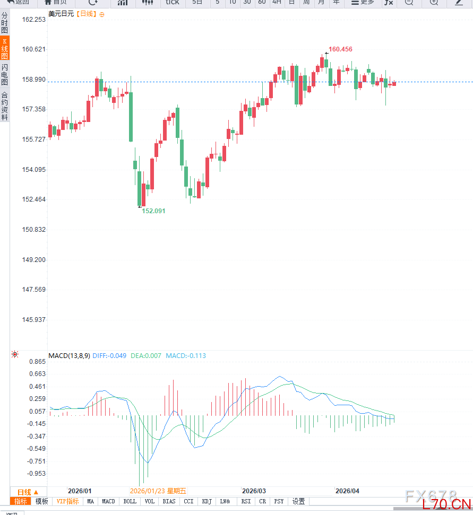This screenshot has height=515, width=473.
Task: Select the RSI indicator tab
Action: pyautogui.click(x=246, y=501)
